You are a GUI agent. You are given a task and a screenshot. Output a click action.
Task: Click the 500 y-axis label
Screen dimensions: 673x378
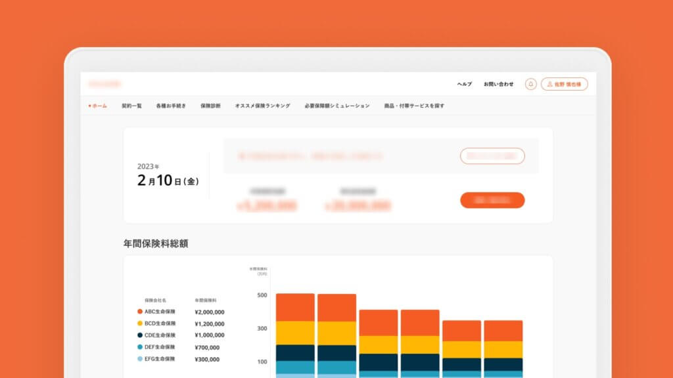[x=262, y=295]
